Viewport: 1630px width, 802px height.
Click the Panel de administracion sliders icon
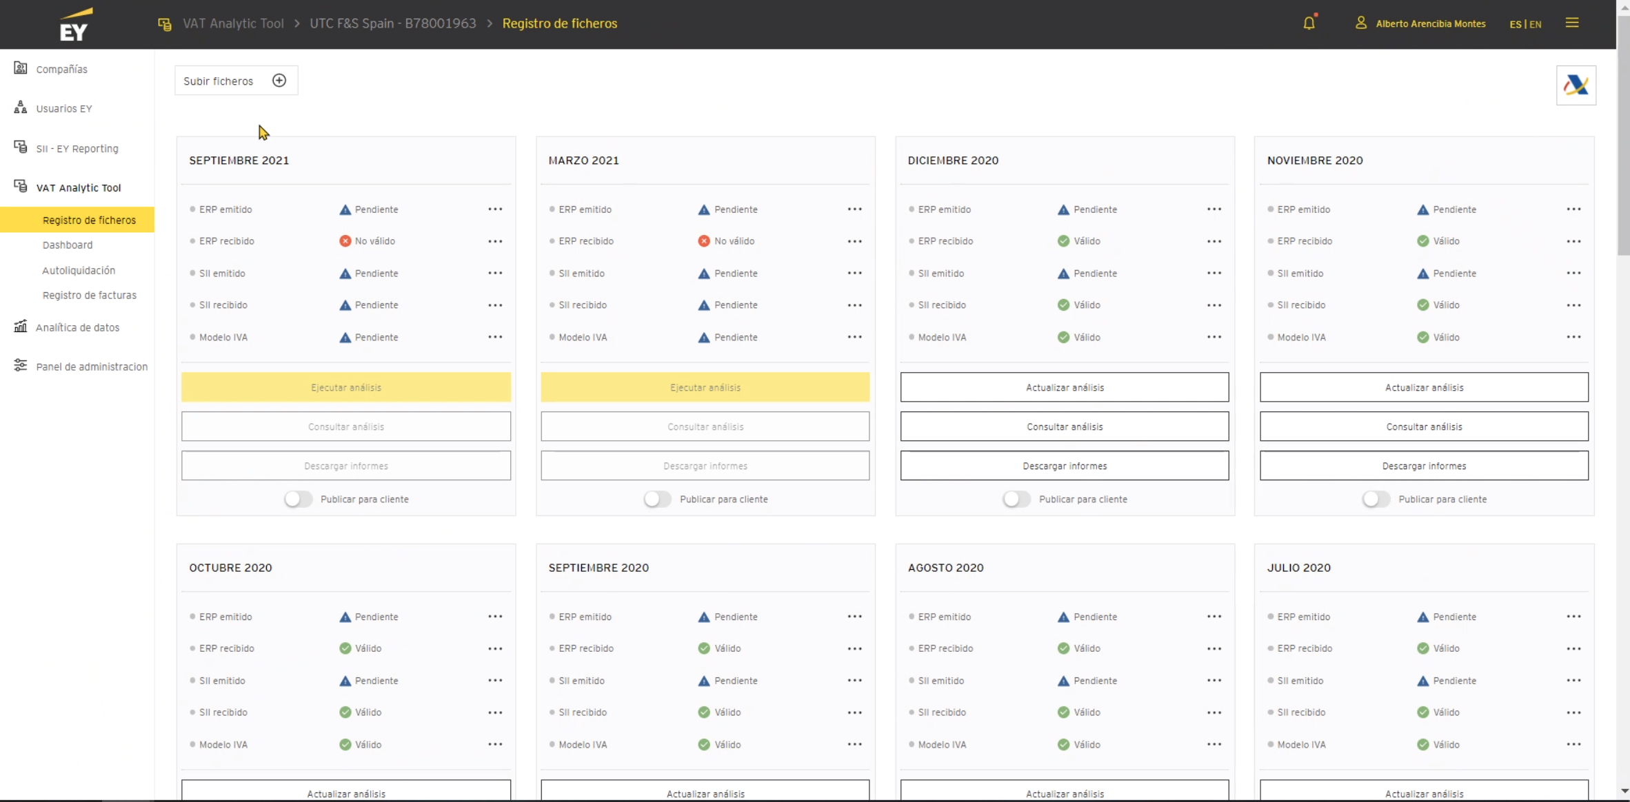pos(21,366)
